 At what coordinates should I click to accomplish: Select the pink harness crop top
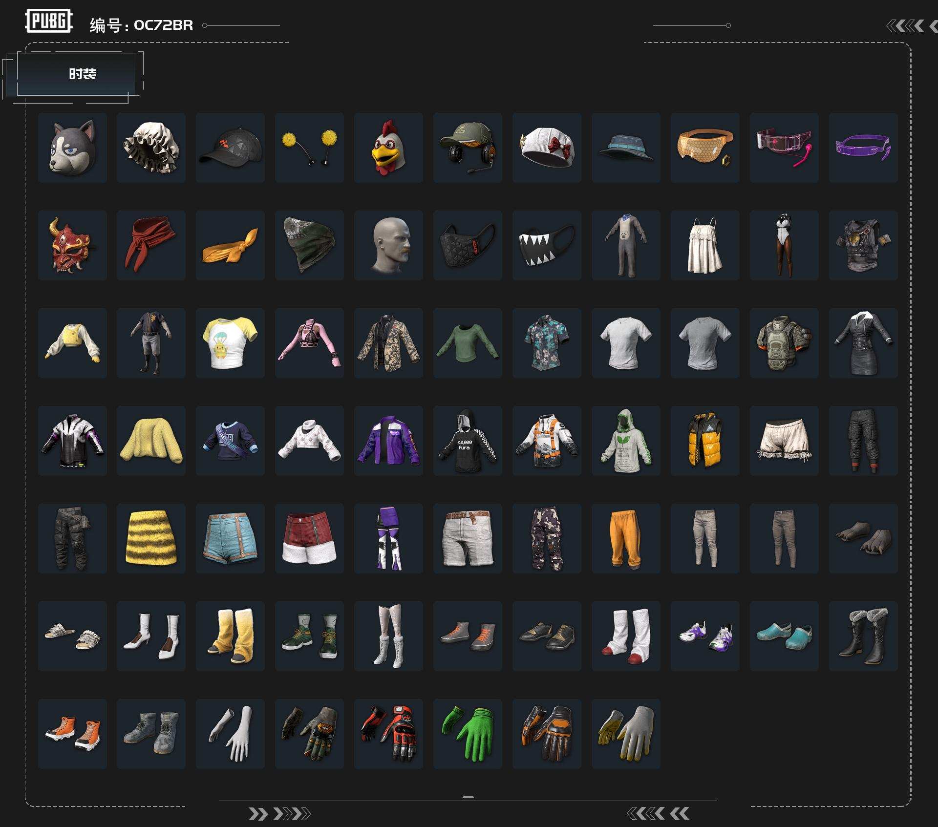click(x=309, y=343)
